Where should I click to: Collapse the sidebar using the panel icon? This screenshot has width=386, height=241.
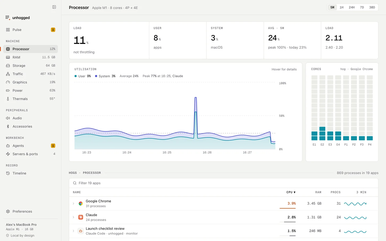[54, 7]
